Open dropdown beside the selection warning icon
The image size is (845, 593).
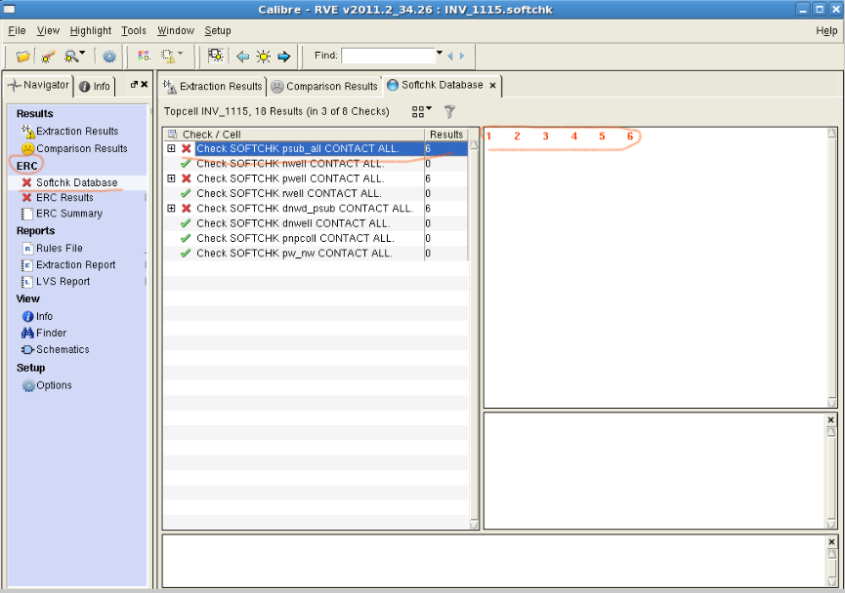[180, 53]
